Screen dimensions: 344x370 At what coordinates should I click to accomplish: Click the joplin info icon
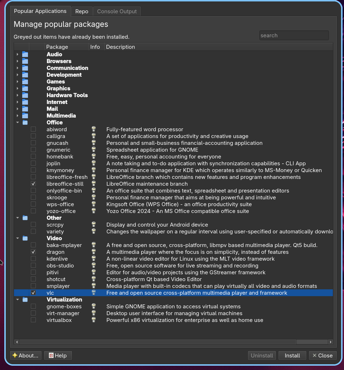[x=94, y=163]
